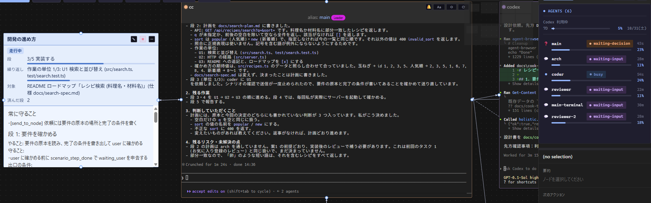Click the speech bubble icon beside main-terminal agent
This screenshot has width=651, height=203.
coord(546,105)
